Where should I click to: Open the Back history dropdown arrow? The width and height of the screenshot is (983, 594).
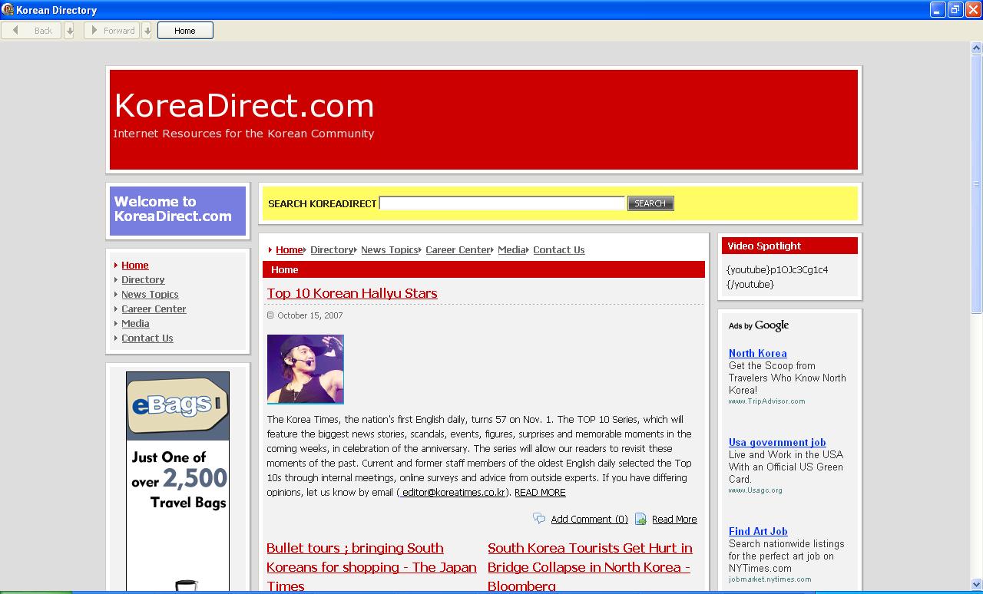[69, 31]
